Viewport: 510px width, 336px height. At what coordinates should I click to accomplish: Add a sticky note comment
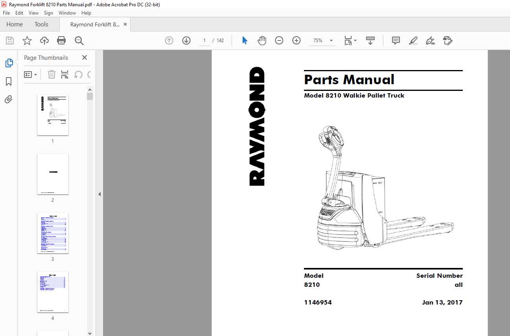[396, 41]
